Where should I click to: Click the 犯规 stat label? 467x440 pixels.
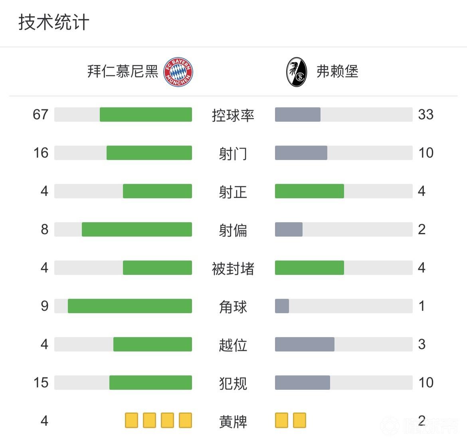(233, 383)
